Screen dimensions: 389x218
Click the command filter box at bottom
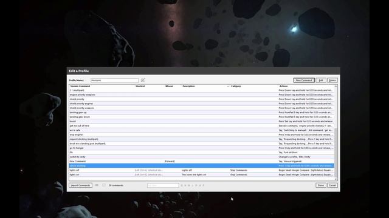click(x=163, y=185)
